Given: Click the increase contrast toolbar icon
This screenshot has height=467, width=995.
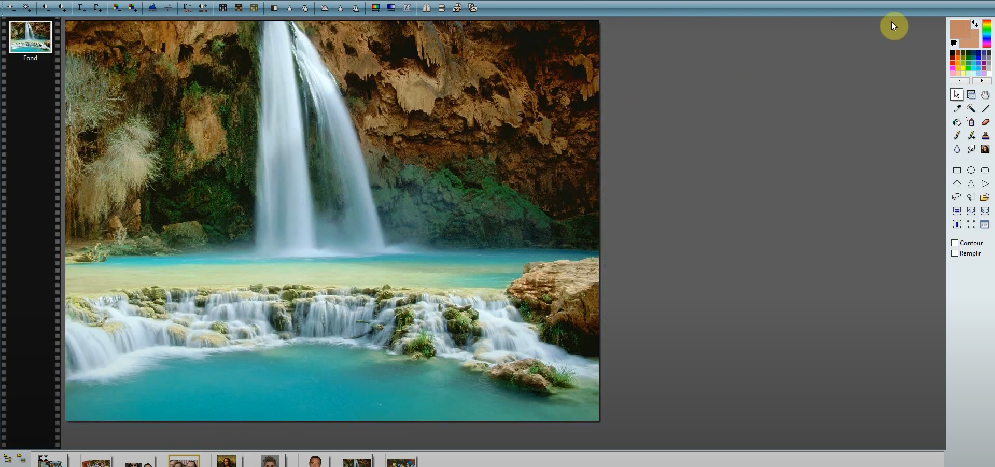Looking at the screenshot, I should point(62,8).
